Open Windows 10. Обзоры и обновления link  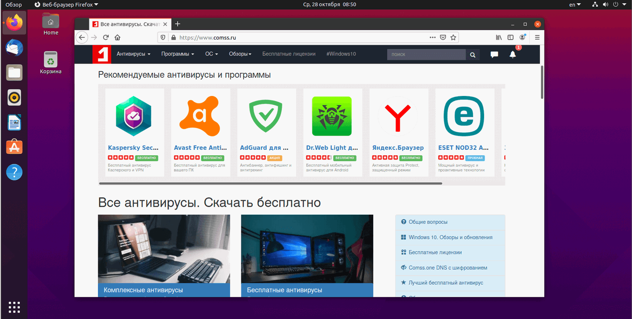450,237
